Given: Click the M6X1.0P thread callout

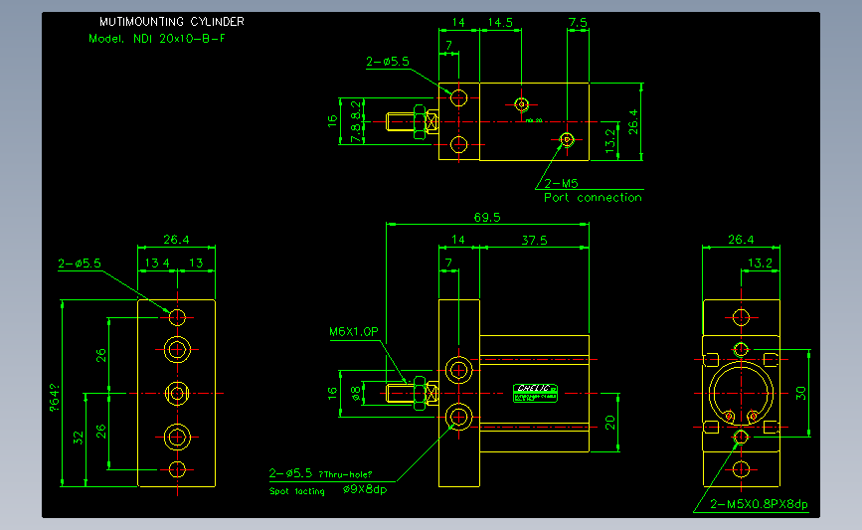Looking at the screenshot, I should [354, 331].
